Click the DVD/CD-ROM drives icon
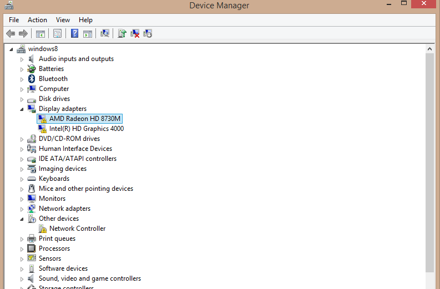Viewport: 440px width, 289px height. 32,139
